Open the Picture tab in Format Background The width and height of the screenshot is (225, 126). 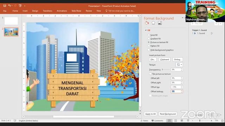click(x=160, y=23)
